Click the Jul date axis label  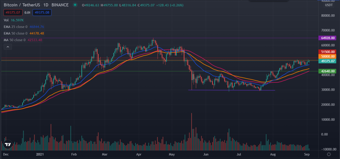[x=239, y=154]
